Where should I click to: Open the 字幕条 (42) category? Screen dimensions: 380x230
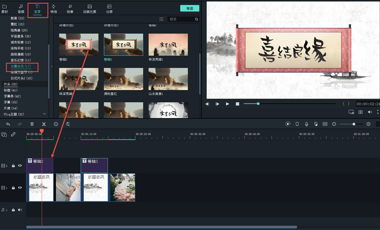click(12, 96)
